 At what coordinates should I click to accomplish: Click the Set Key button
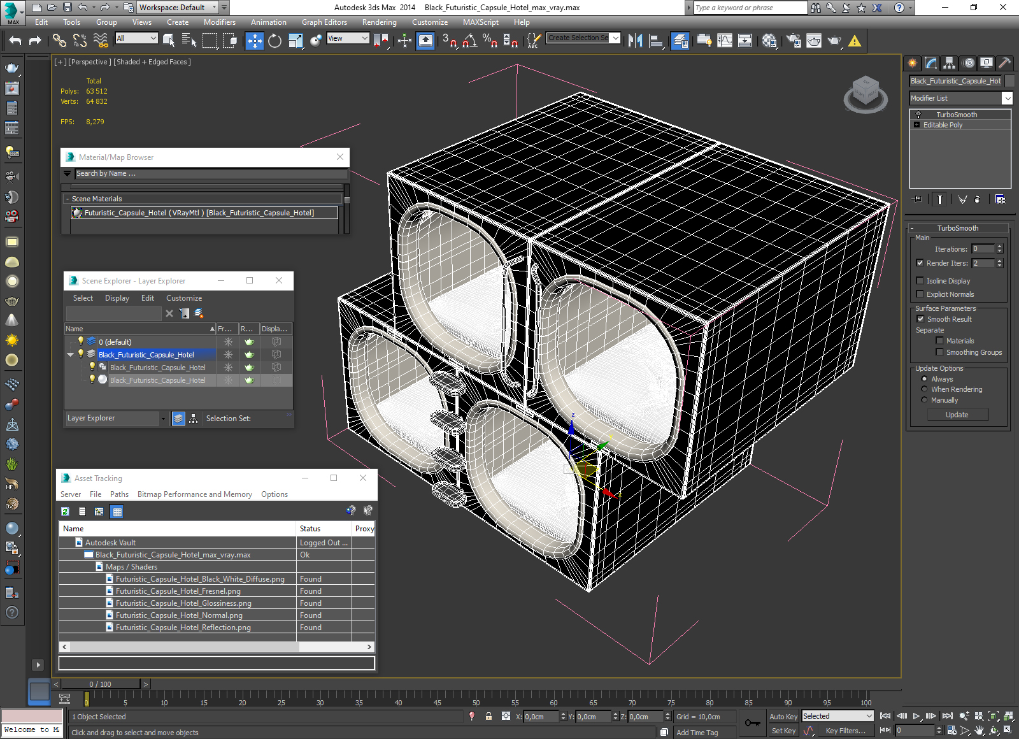tap(783, 731)
